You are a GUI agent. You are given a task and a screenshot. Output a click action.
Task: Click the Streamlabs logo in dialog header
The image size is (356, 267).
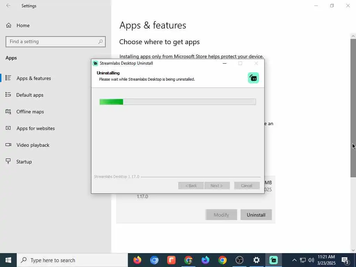tap(253, 78)
